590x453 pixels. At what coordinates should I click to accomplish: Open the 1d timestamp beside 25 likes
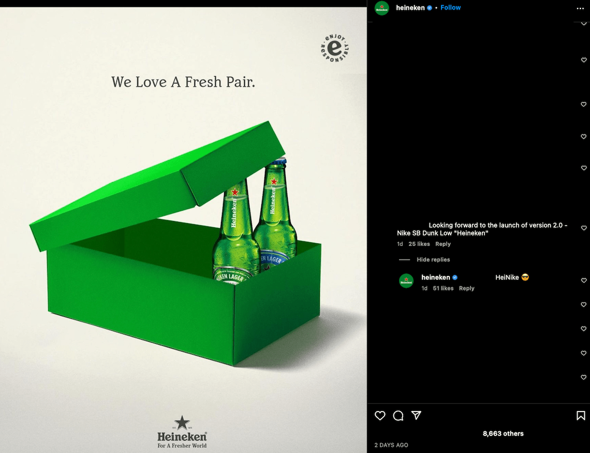[400, 244]
